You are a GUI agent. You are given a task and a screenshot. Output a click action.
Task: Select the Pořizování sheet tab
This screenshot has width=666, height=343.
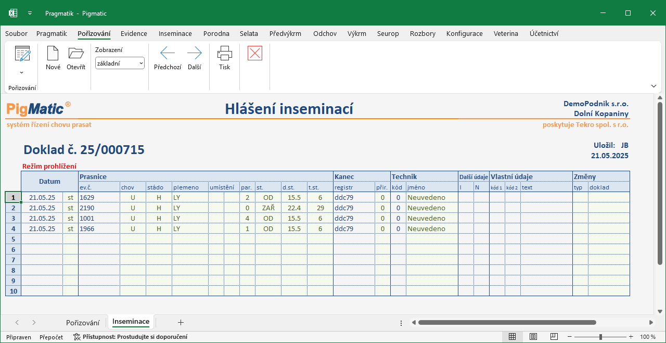click(82, 322)
